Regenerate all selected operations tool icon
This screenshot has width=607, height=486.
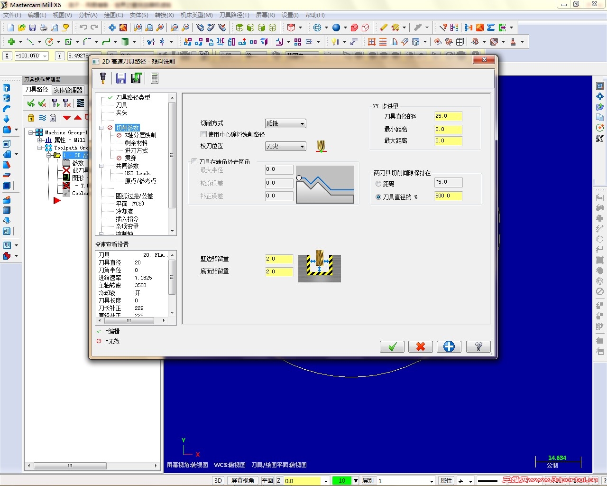55,103
